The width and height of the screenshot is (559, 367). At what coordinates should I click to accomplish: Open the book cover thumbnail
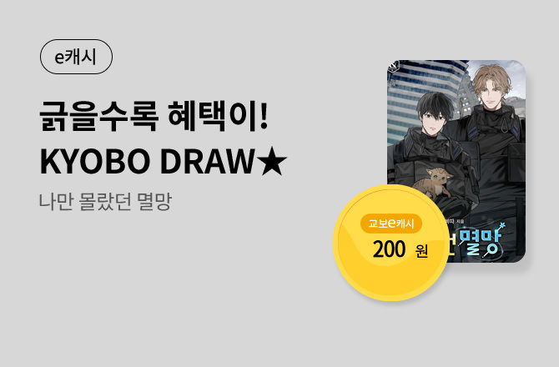456,161
